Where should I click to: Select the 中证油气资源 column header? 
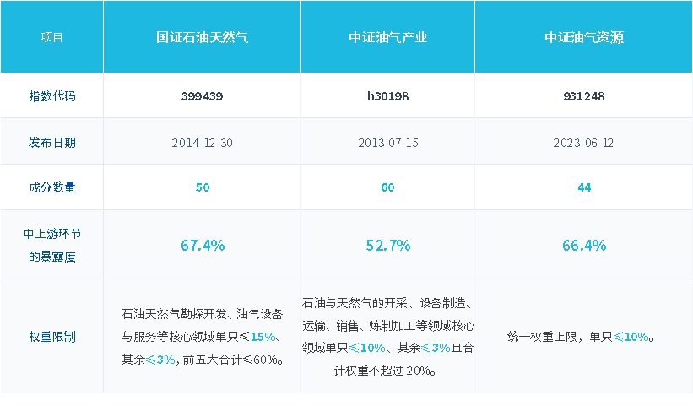pos(584,37)
